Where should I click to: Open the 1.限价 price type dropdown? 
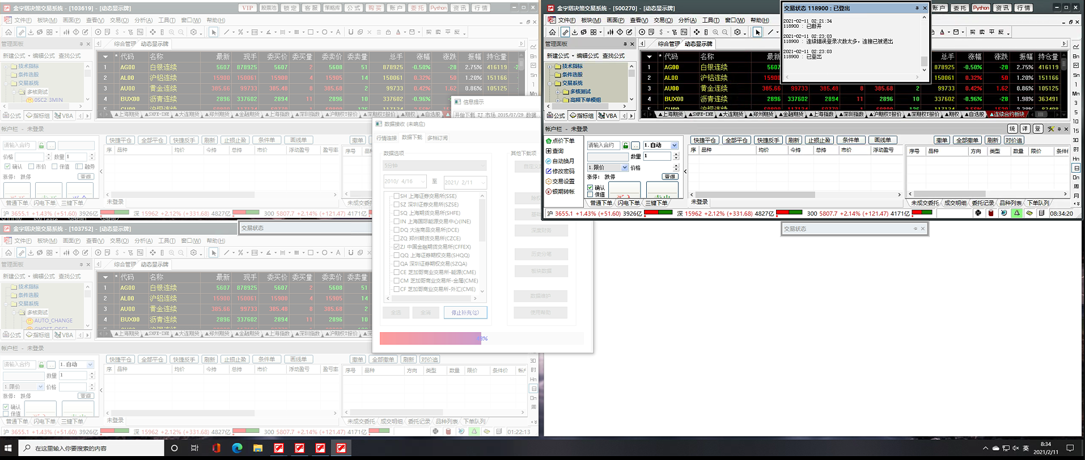click(x=624, y=167)
